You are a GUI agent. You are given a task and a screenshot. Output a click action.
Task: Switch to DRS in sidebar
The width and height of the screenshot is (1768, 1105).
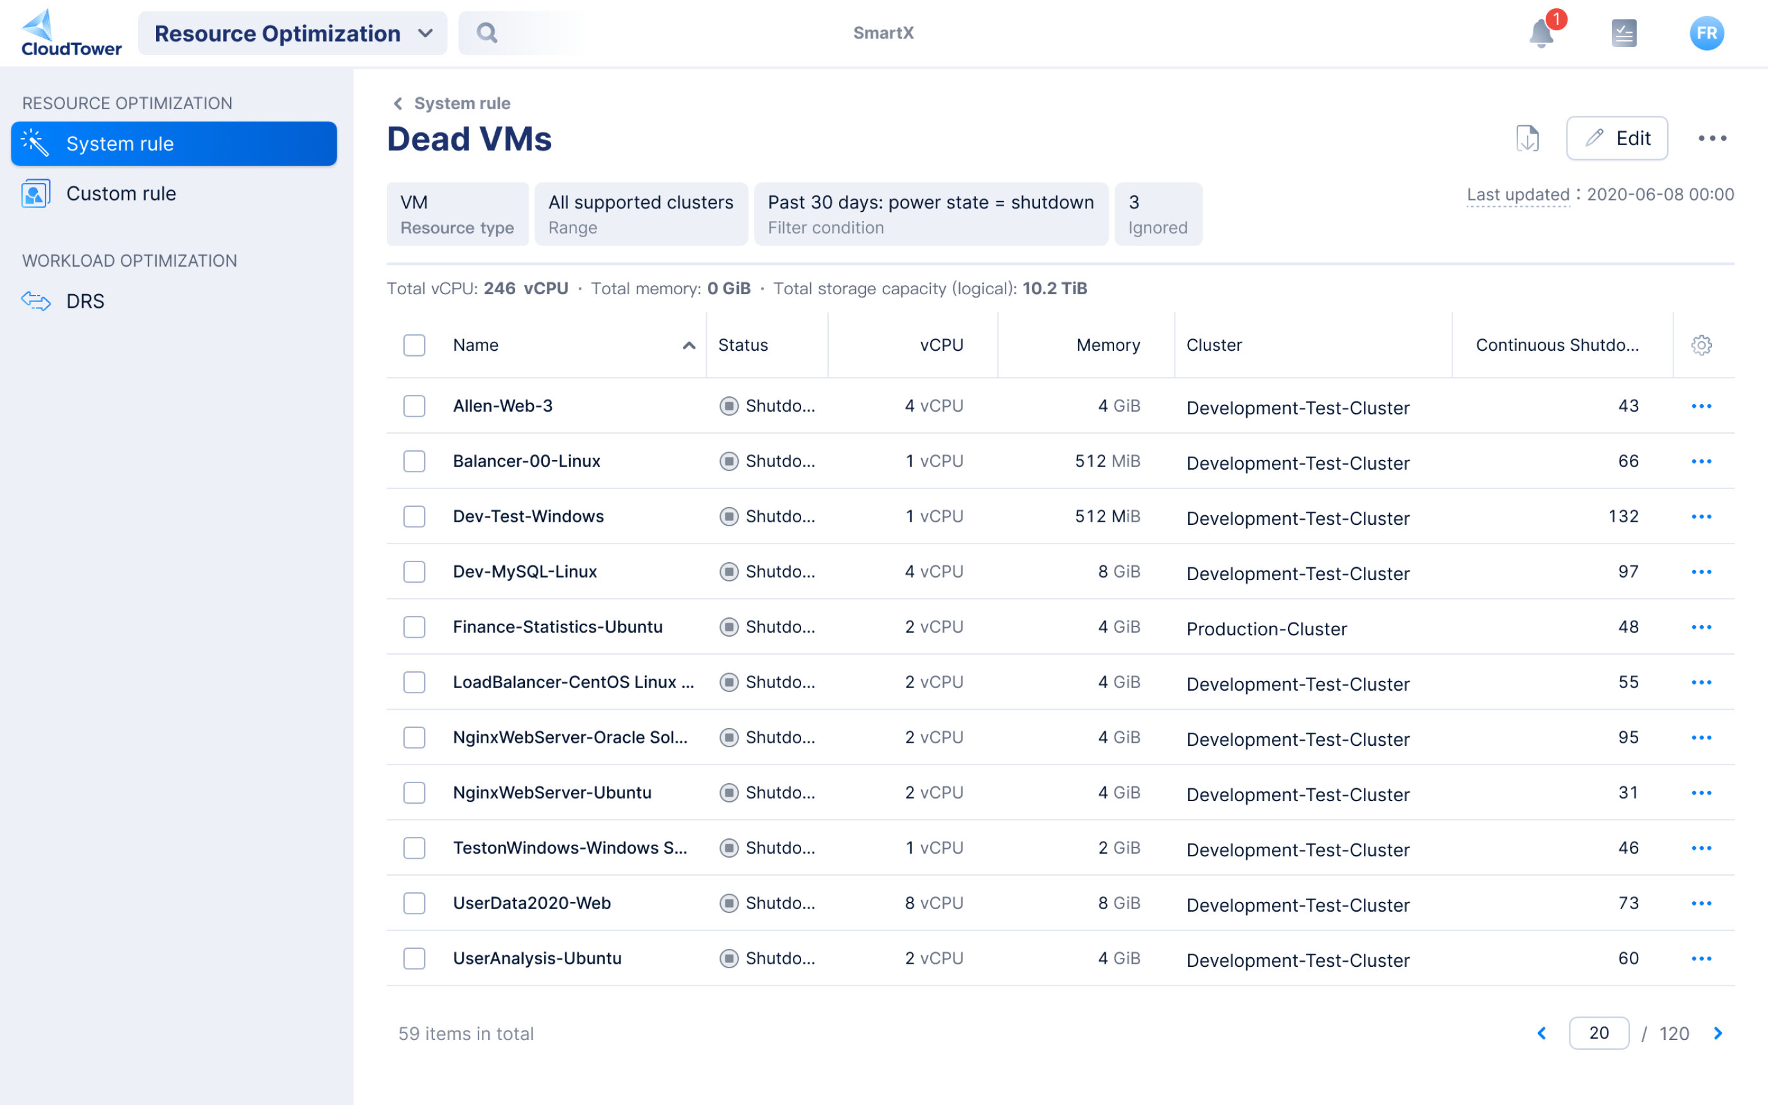85,301
